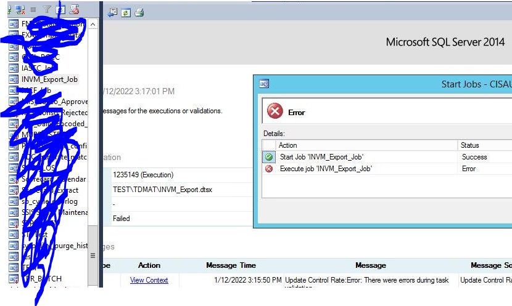
Task: Click the Start Jobs dialog title icon
Action: click(x=264, y=84)
